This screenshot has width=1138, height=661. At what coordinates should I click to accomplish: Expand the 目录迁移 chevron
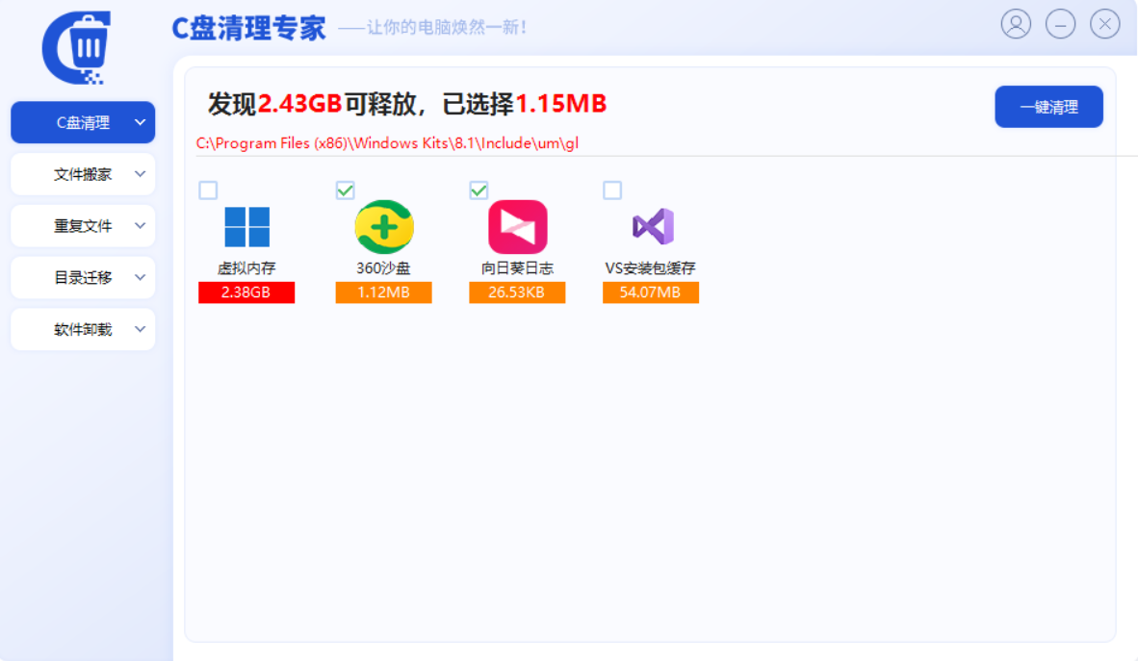click(x=140, y=277)
